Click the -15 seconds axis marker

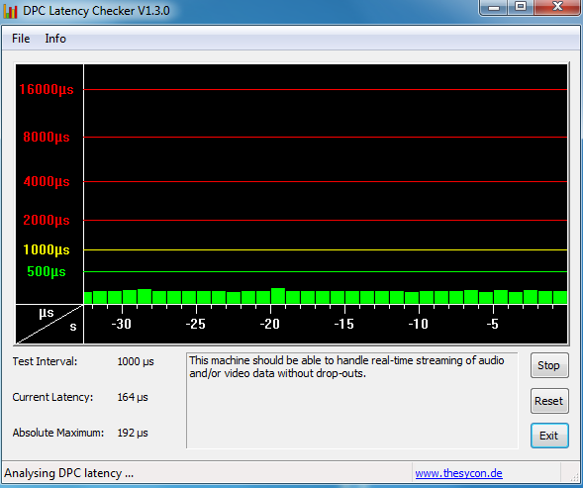tap(343, 324)
